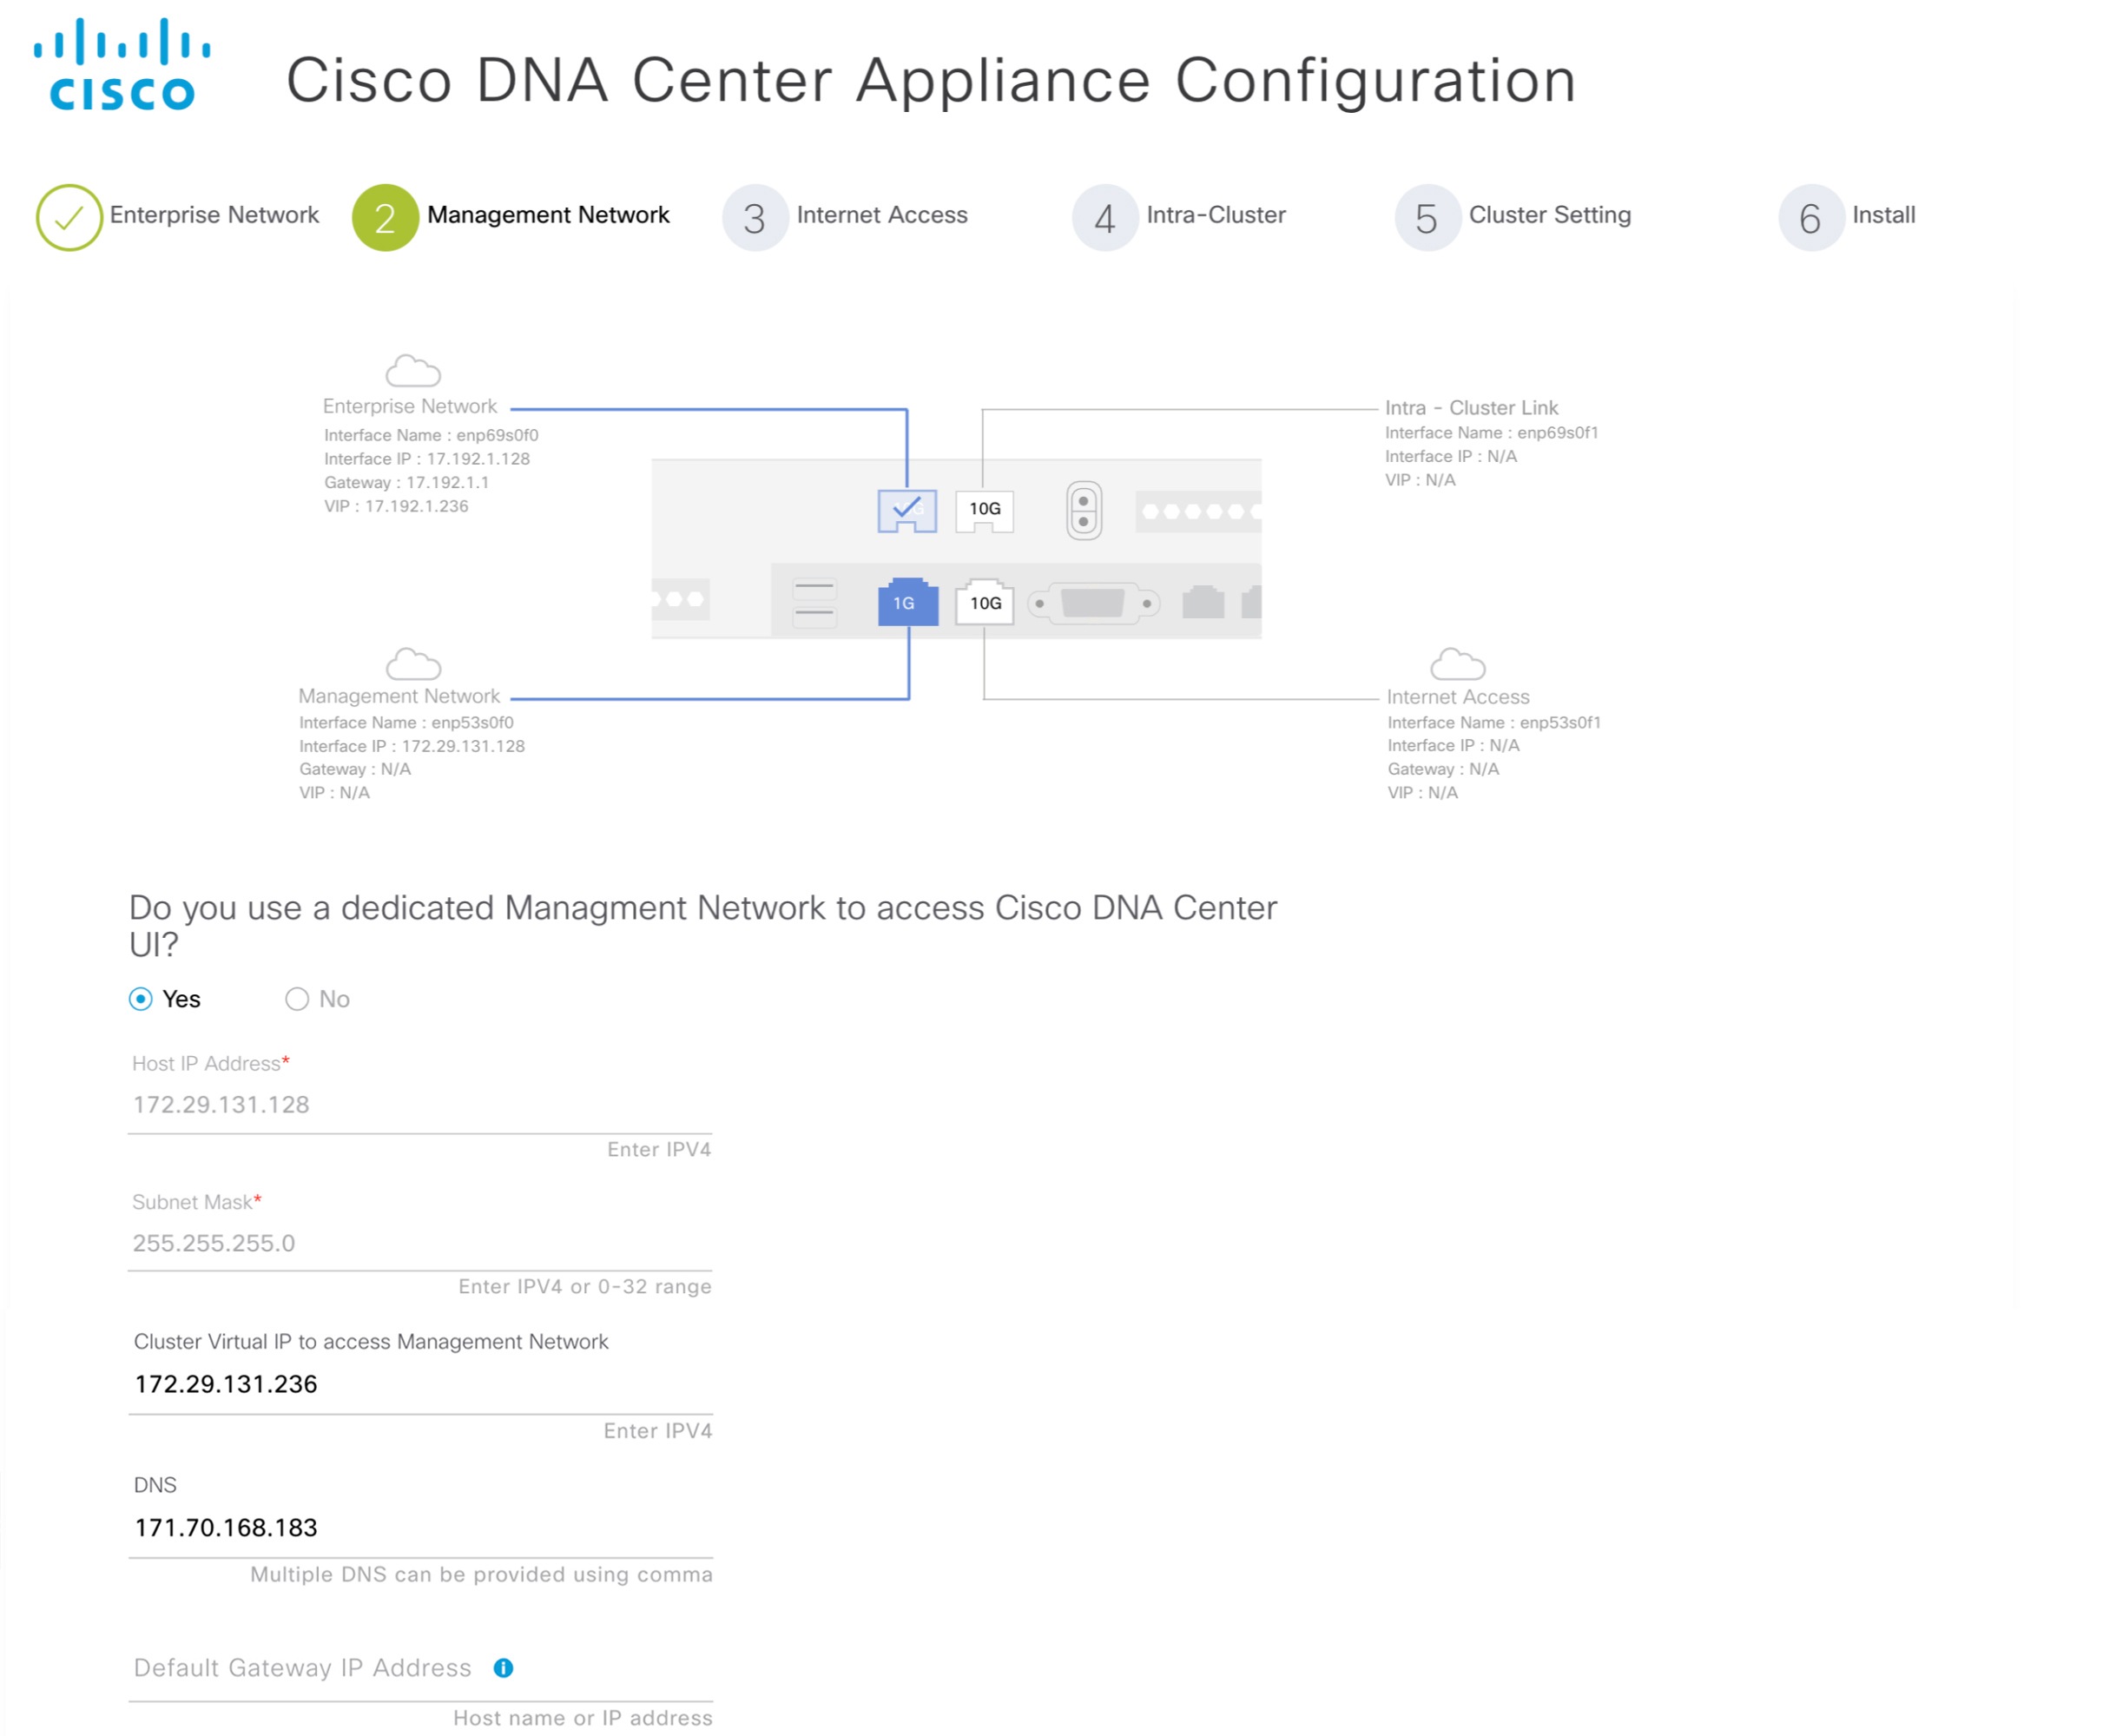The width and height of the screenshot is (2103, 1736).
Task: Click the power connector on appliance diagram
Action: tap(1083, 510)
